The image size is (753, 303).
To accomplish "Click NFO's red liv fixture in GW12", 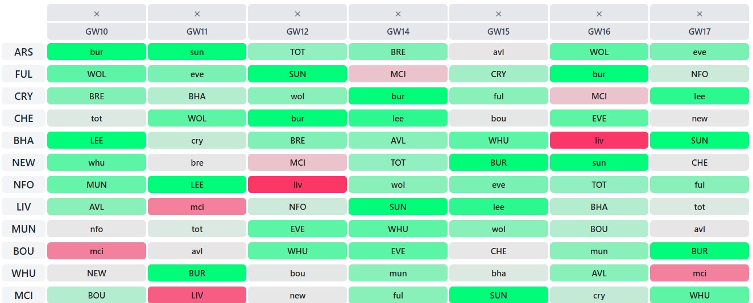I will pyautogui.click(x=297, y=185).
